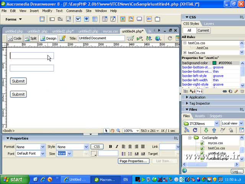Screen dimensions: 245x184
Task: Open the Format dropdown in Properties
Action: pyautogui.click(x=42, y=147)
